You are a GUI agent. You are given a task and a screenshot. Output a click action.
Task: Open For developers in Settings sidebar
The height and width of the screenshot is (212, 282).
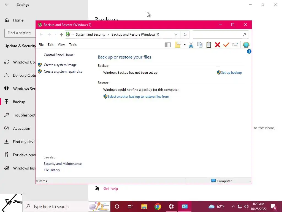pyautogui.click(x=20, y=155)
